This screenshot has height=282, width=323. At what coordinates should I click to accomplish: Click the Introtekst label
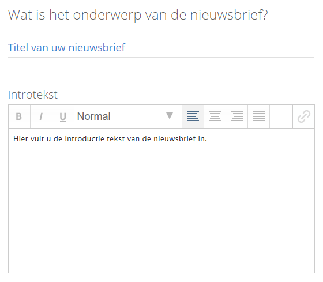pos(32,95)
